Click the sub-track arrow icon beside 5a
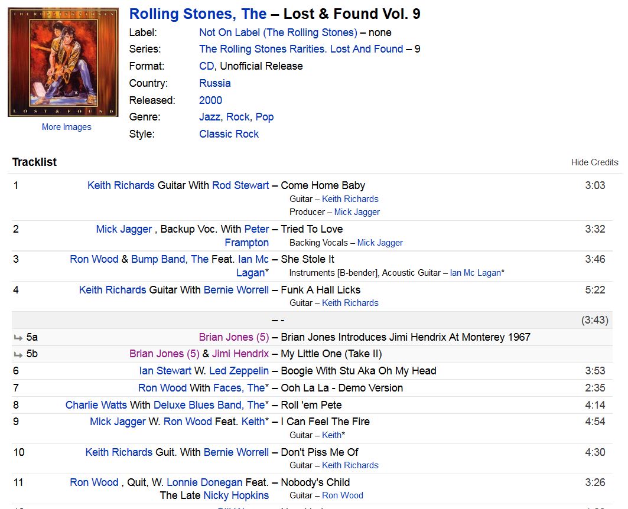This screenshot has width=628, height=509. click(18, 338)
